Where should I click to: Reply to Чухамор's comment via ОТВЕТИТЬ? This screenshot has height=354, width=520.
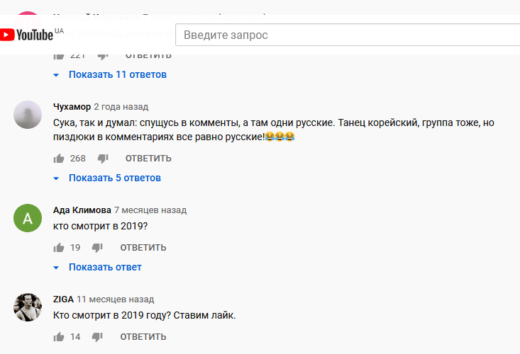click(148, 158)
